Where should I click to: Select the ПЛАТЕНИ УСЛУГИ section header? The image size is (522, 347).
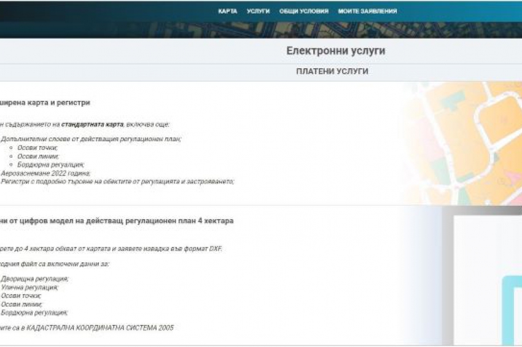point(332,72)
